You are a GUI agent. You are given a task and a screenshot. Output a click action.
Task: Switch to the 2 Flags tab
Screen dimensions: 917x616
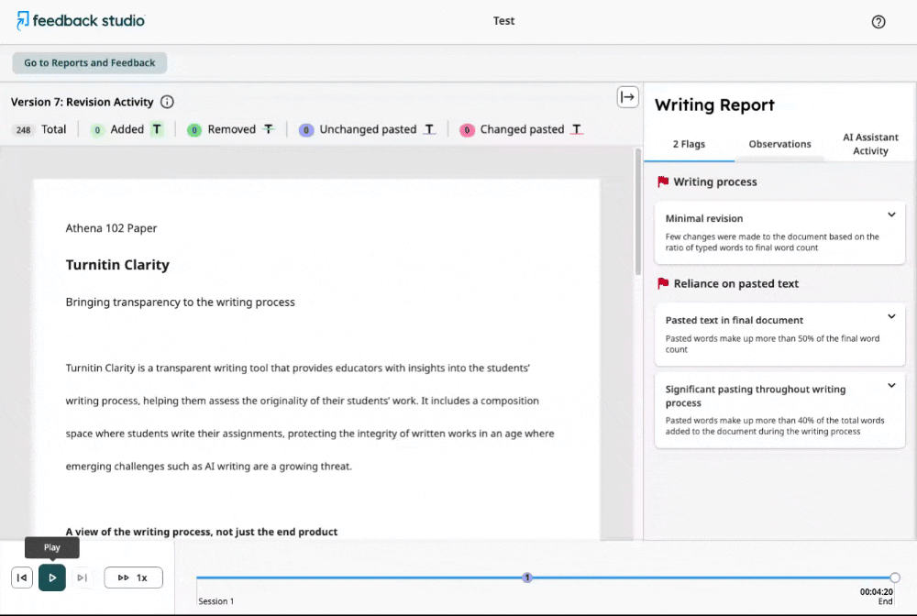pyautogui.click(x=689, y=144)
